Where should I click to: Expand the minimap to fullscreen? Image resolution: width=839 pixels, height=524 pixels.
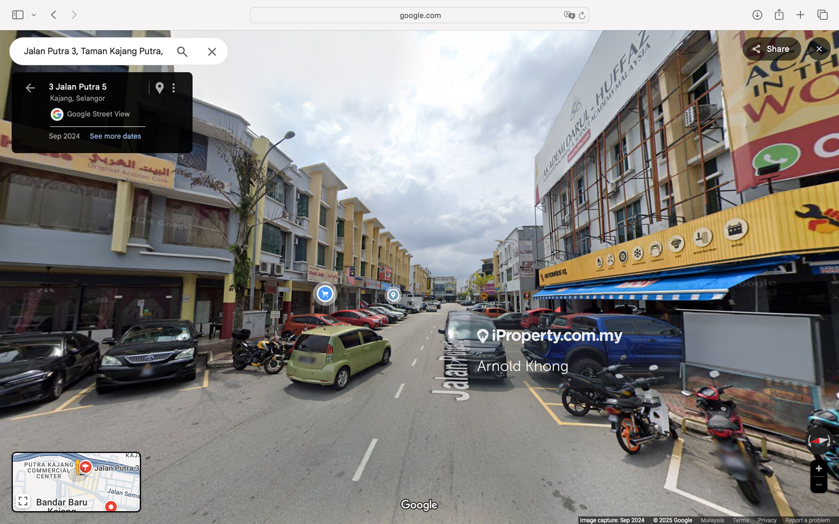click(23, 501)
